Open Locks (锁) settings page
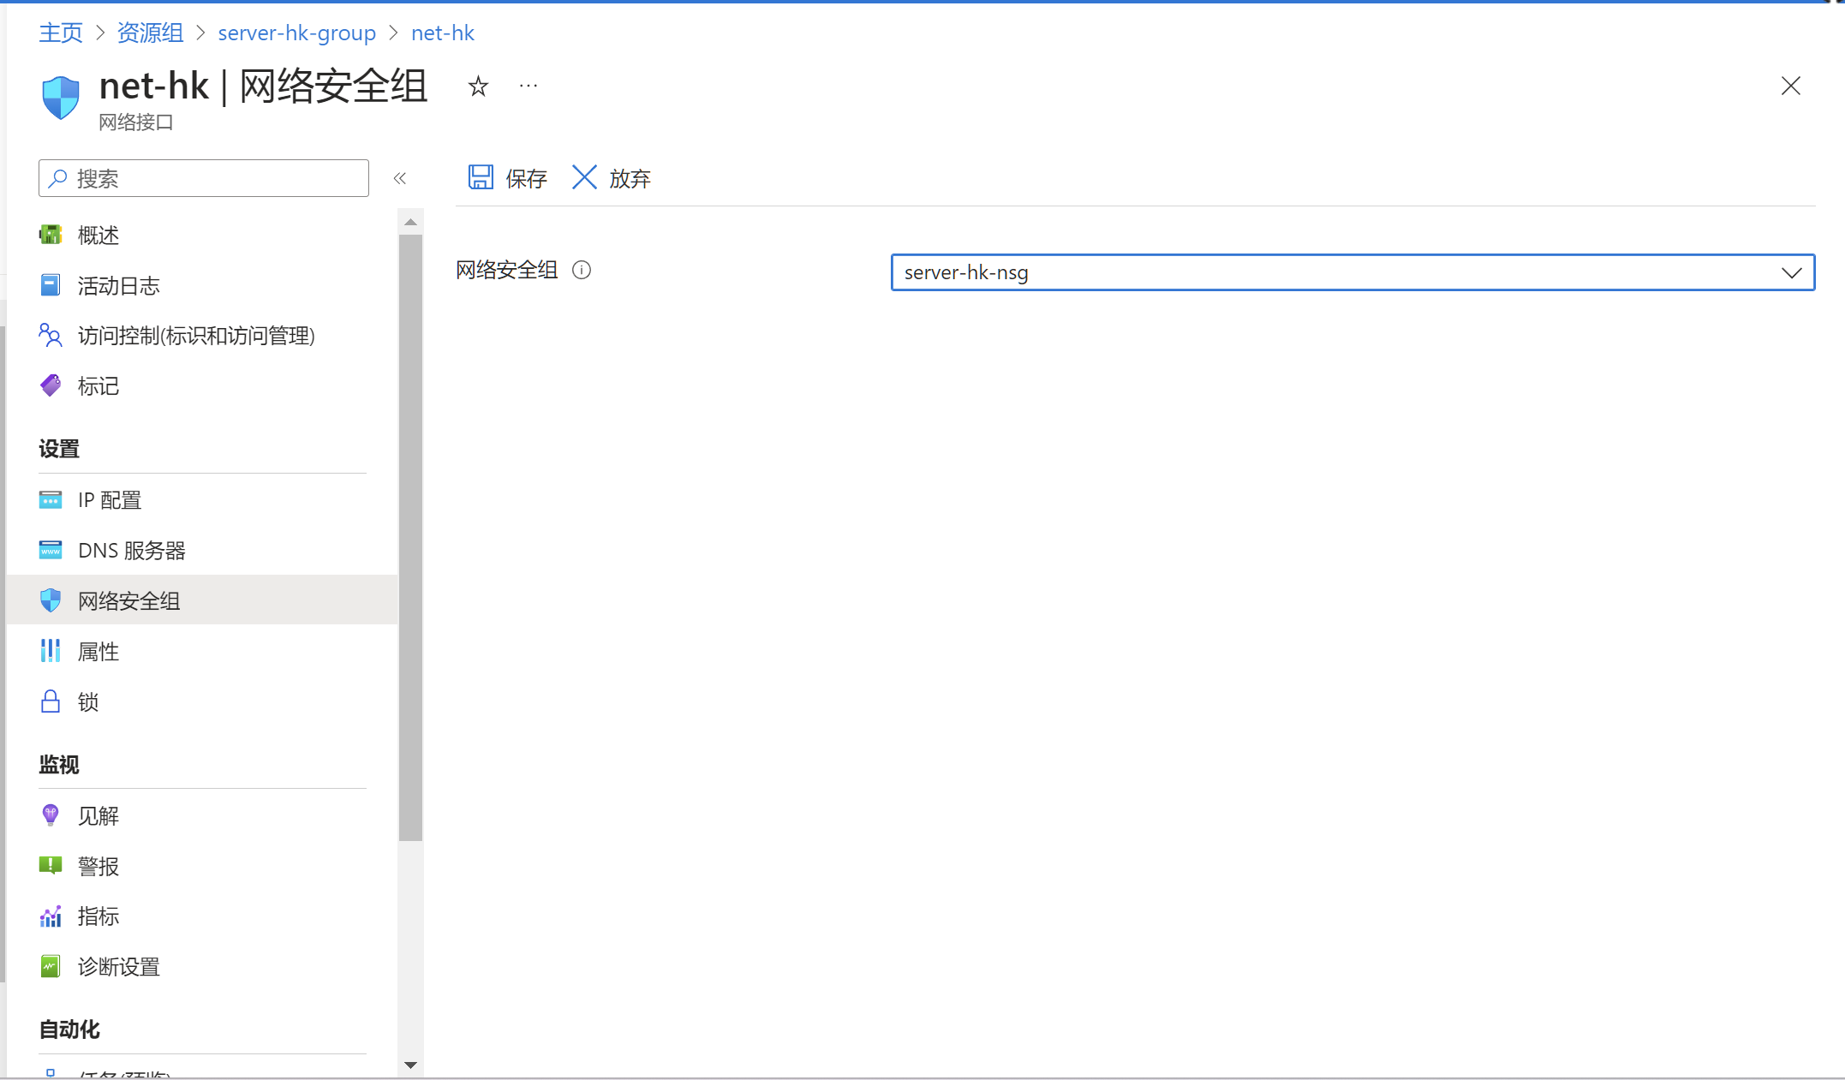Image resolution: width=1845 pixels, height=1080 pixels. [87, 702]
